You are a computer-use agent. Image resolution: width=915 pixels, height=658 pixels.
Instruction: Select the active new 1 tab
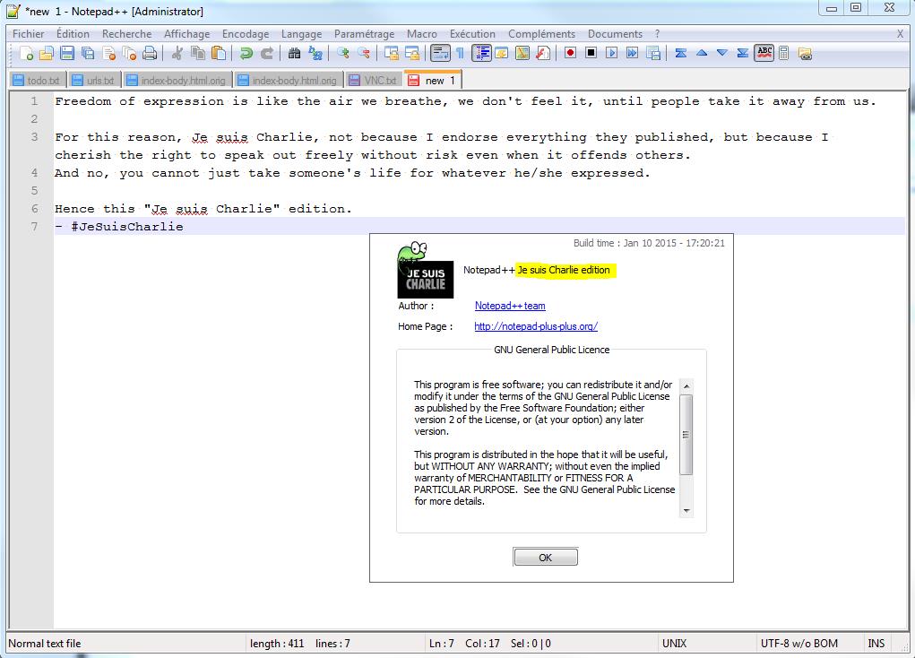433,80
